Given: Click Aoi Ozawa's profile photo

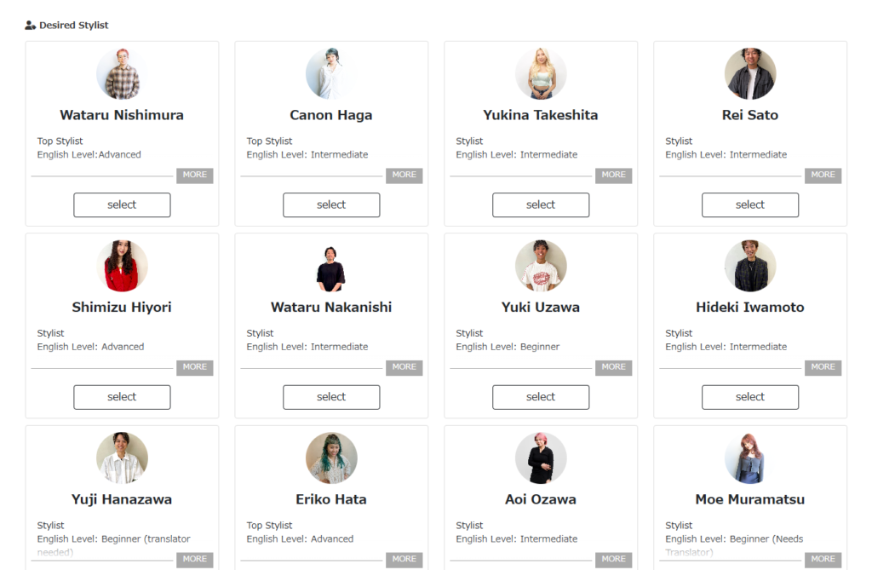Looking at the screenshot, I should click(x=541, y=458).
